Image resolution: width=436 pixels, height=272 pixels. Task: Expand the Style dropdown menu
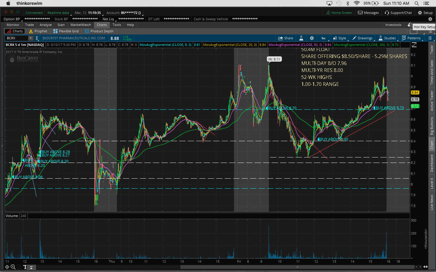340,38
